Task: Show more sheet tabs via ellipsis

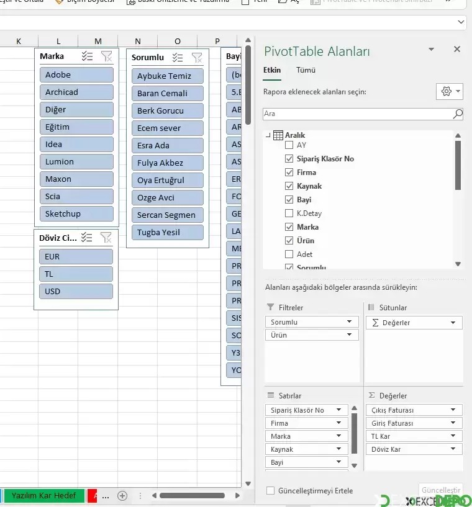Action: pos(106,496)
